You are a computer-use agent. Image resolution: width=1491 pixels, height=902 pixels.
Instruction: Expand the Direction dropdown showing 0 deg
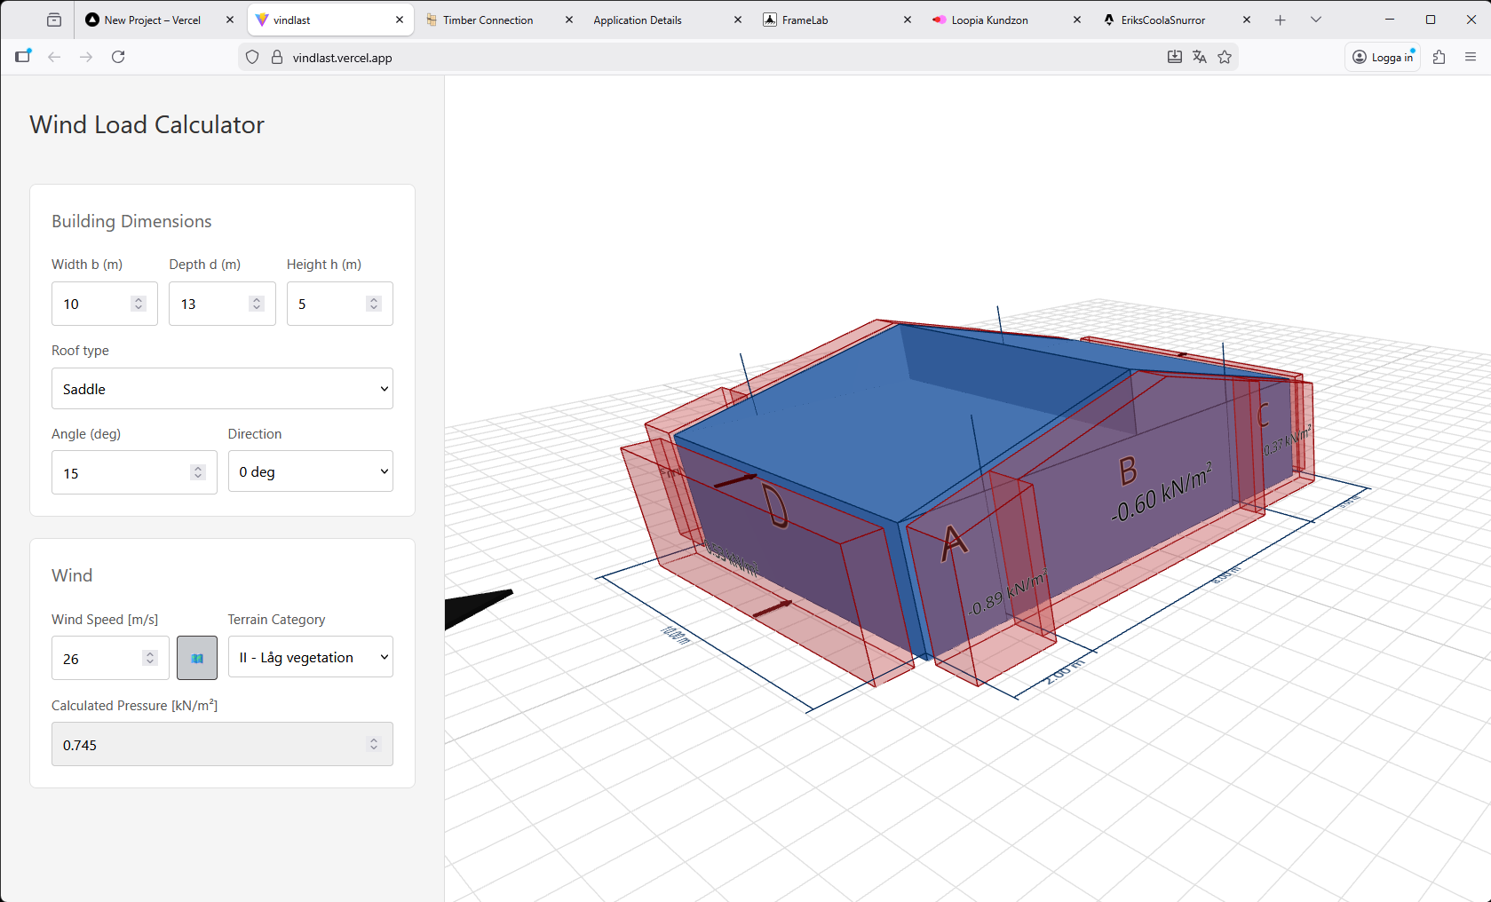[310, 471]
